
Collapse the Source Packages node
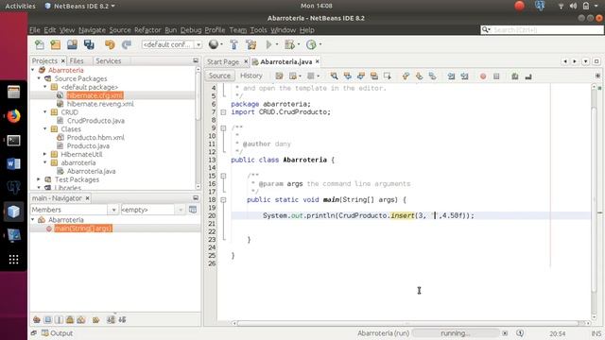tap(39, 78)
